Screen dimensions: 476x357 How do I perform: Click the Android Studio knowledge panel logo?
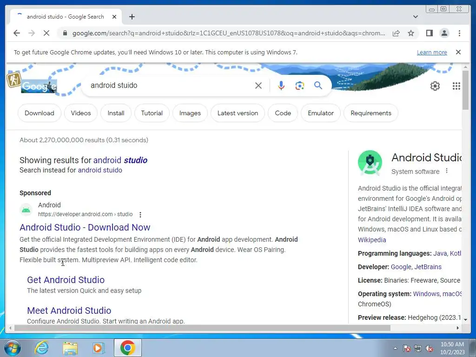pos(370,163)
